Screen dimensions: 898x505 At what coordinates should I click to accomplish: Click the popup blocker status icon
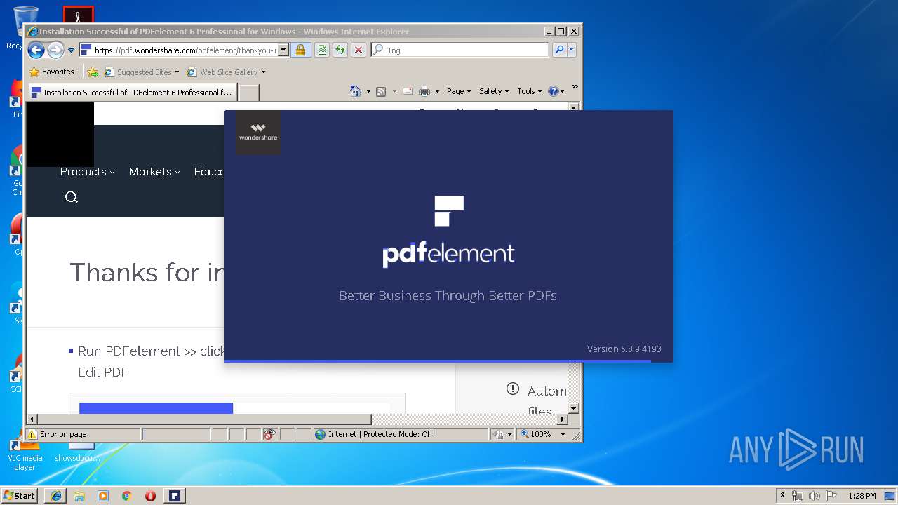tap(270, 434)
